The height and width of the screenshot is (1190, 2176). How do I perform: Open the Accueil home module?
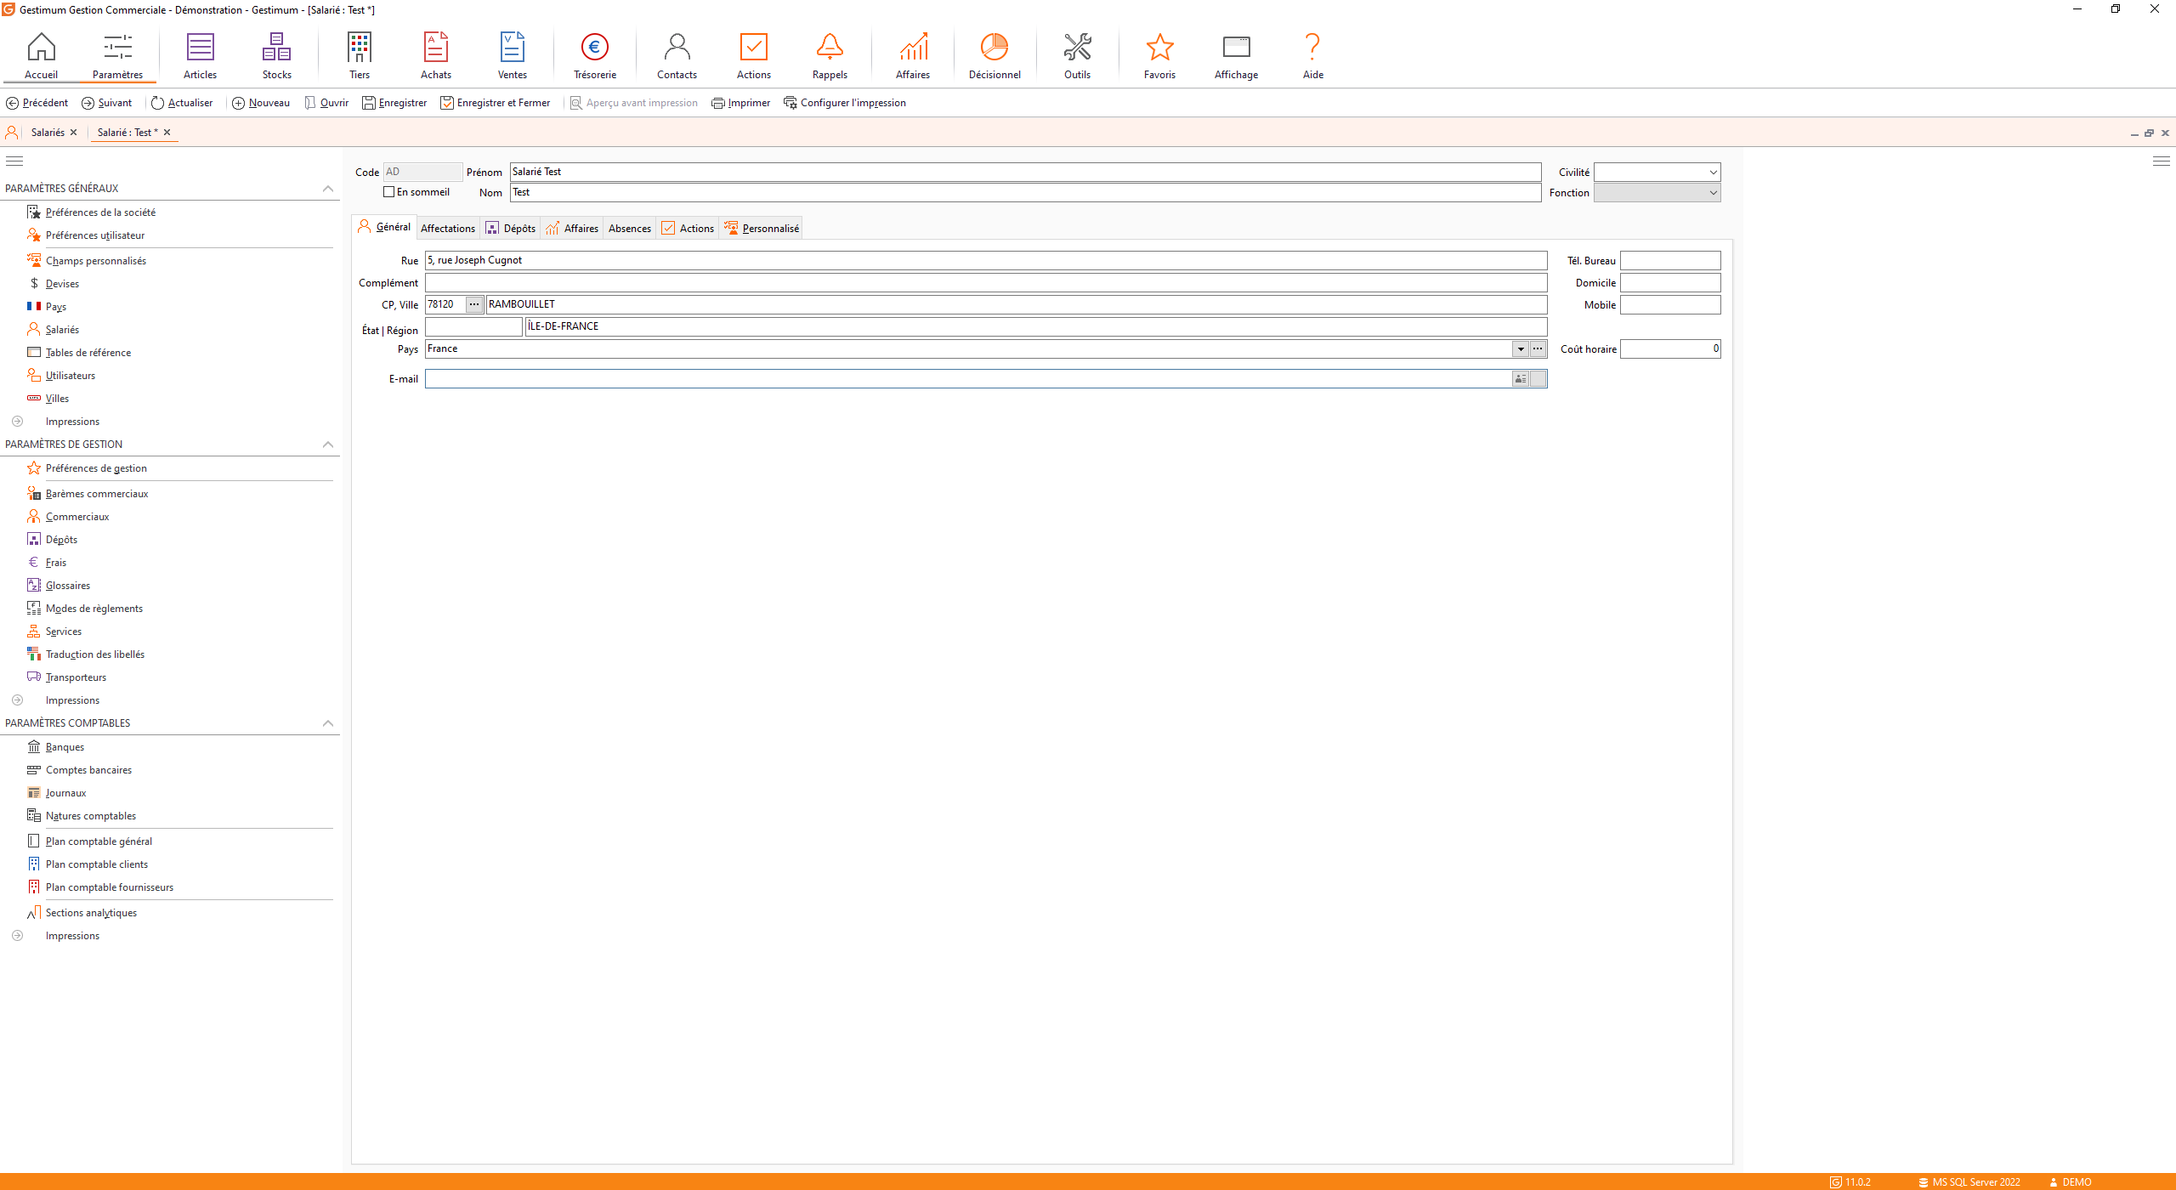pyautogui.click(x=41, y=56)
